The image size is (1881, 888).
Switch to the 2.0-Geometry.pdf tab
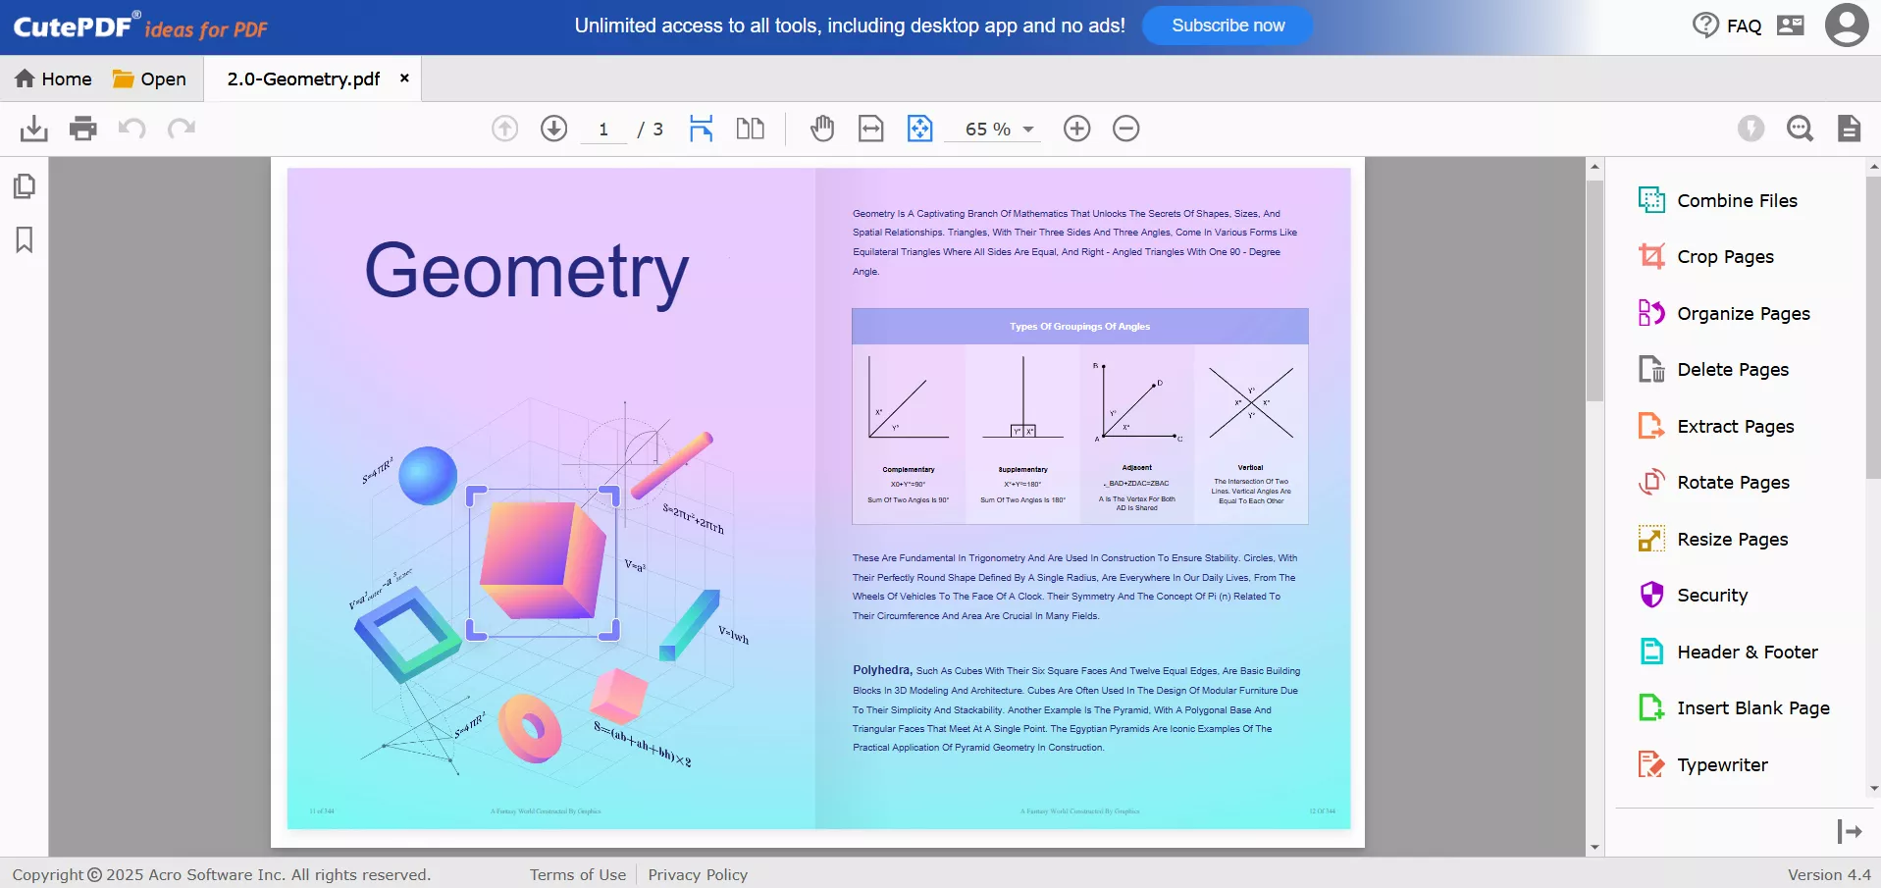[x=300, y=78]
